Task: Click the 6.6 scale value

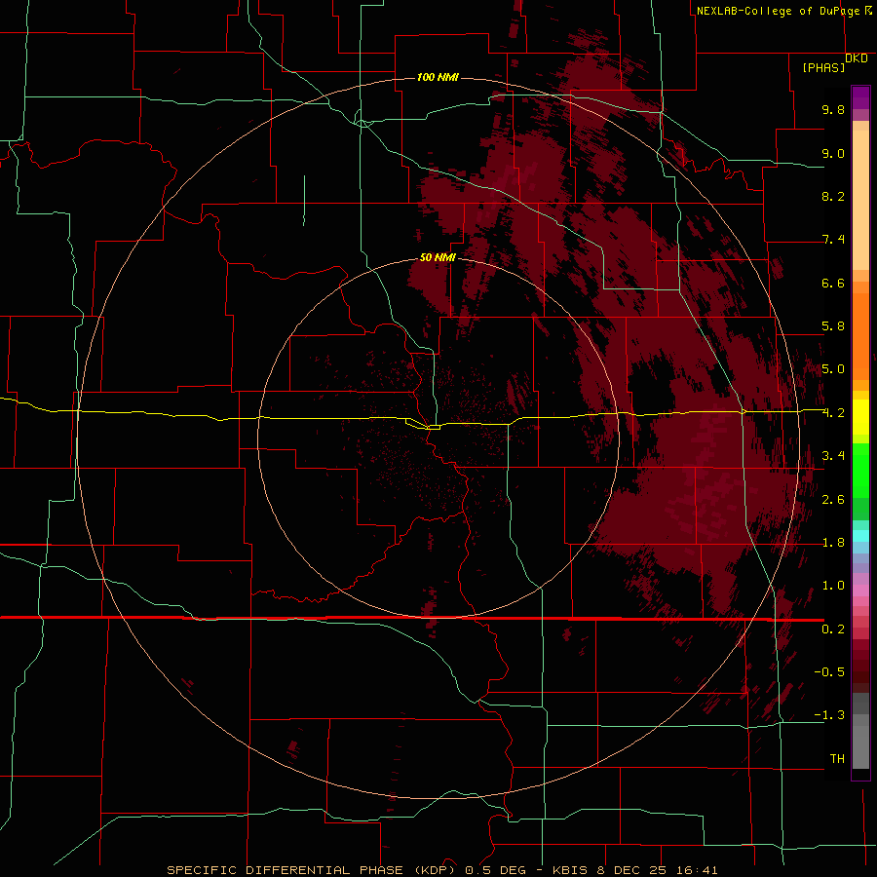Action: tap(833, 283)
